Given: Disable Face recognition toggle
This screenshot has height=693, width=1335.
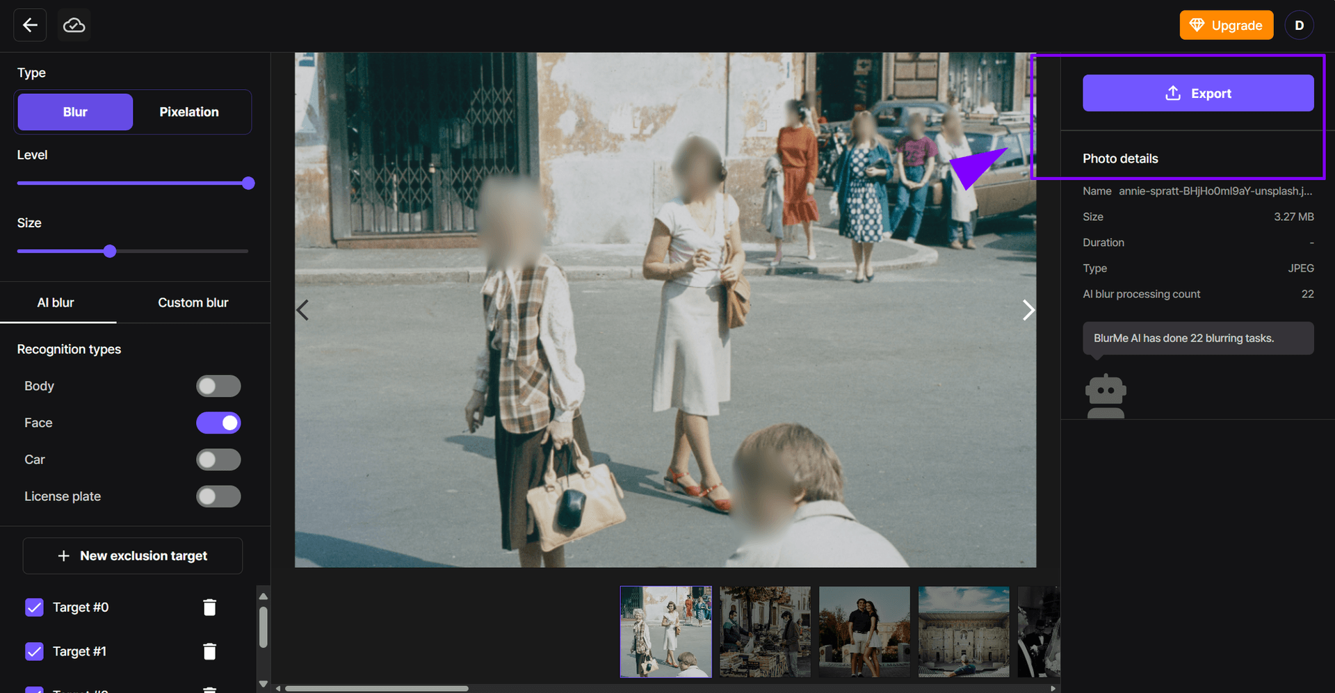Looking at the screenshot, I should click(218, 423).
